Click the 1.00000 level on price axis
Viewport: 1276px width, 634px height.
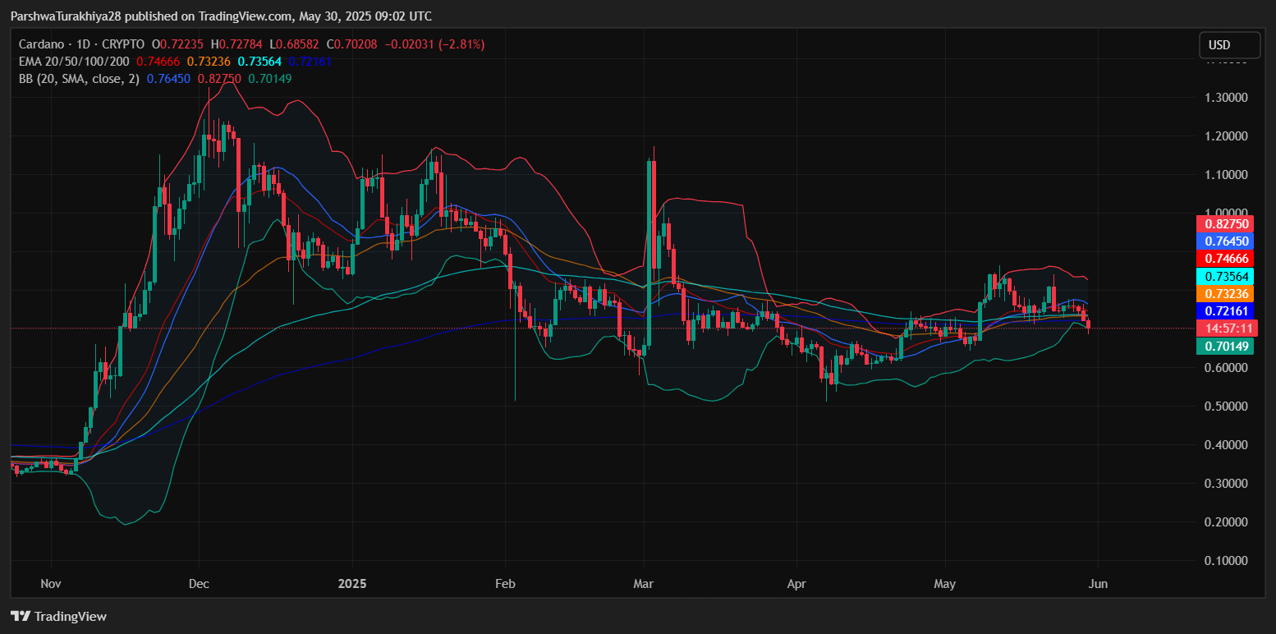tap(1221, 214)
